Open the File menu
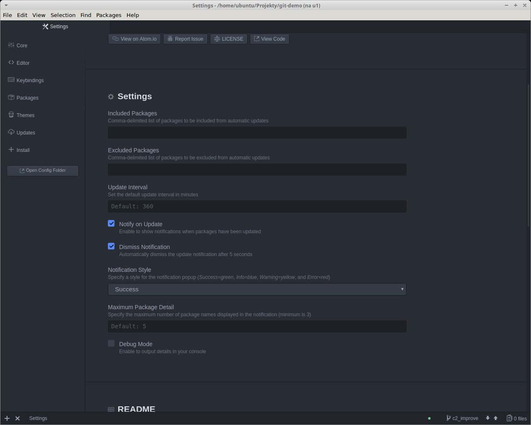Image resolution: width=531 pixels, height=425 pixels. coord(7,15)
